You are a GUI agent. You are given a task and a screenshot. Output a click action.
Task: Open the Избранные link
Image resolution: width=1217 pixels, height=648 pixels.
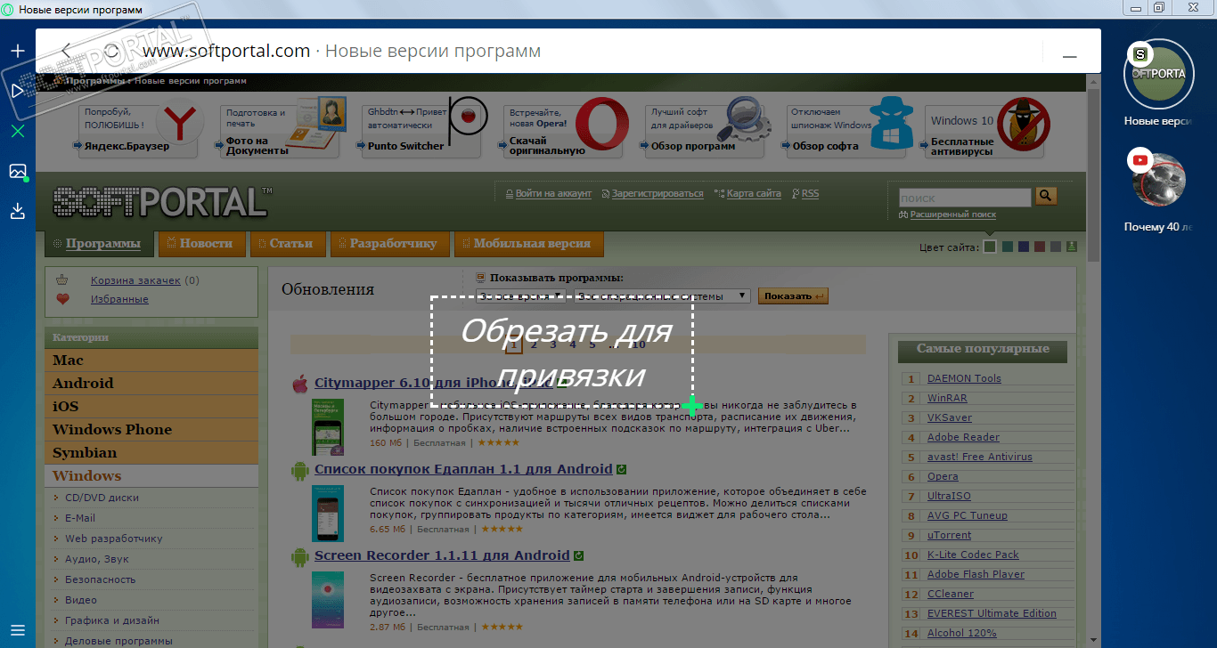pos(119,300)
